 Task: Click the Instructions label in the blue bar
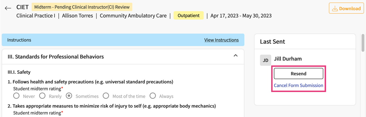coord(19,40)
